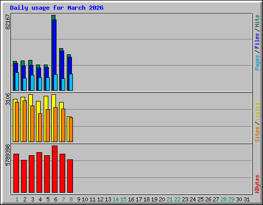Click day 30 on the x-axis

point(239,199)
